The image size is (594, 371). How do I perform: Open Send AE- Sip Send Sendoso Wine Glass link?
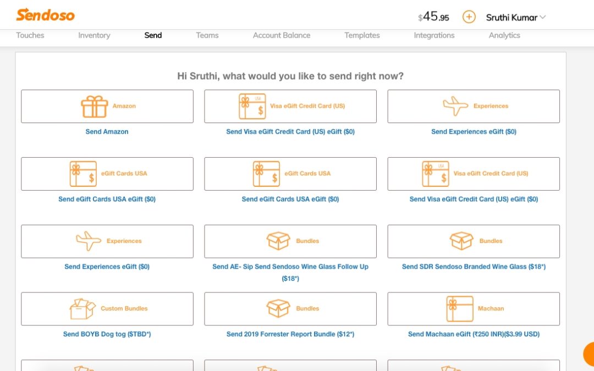pyautogui.click(x=290, y=273)
